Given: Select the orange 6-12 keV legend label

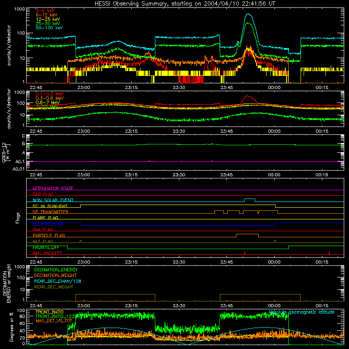Looking at the screenshot, I should (47, 15).
